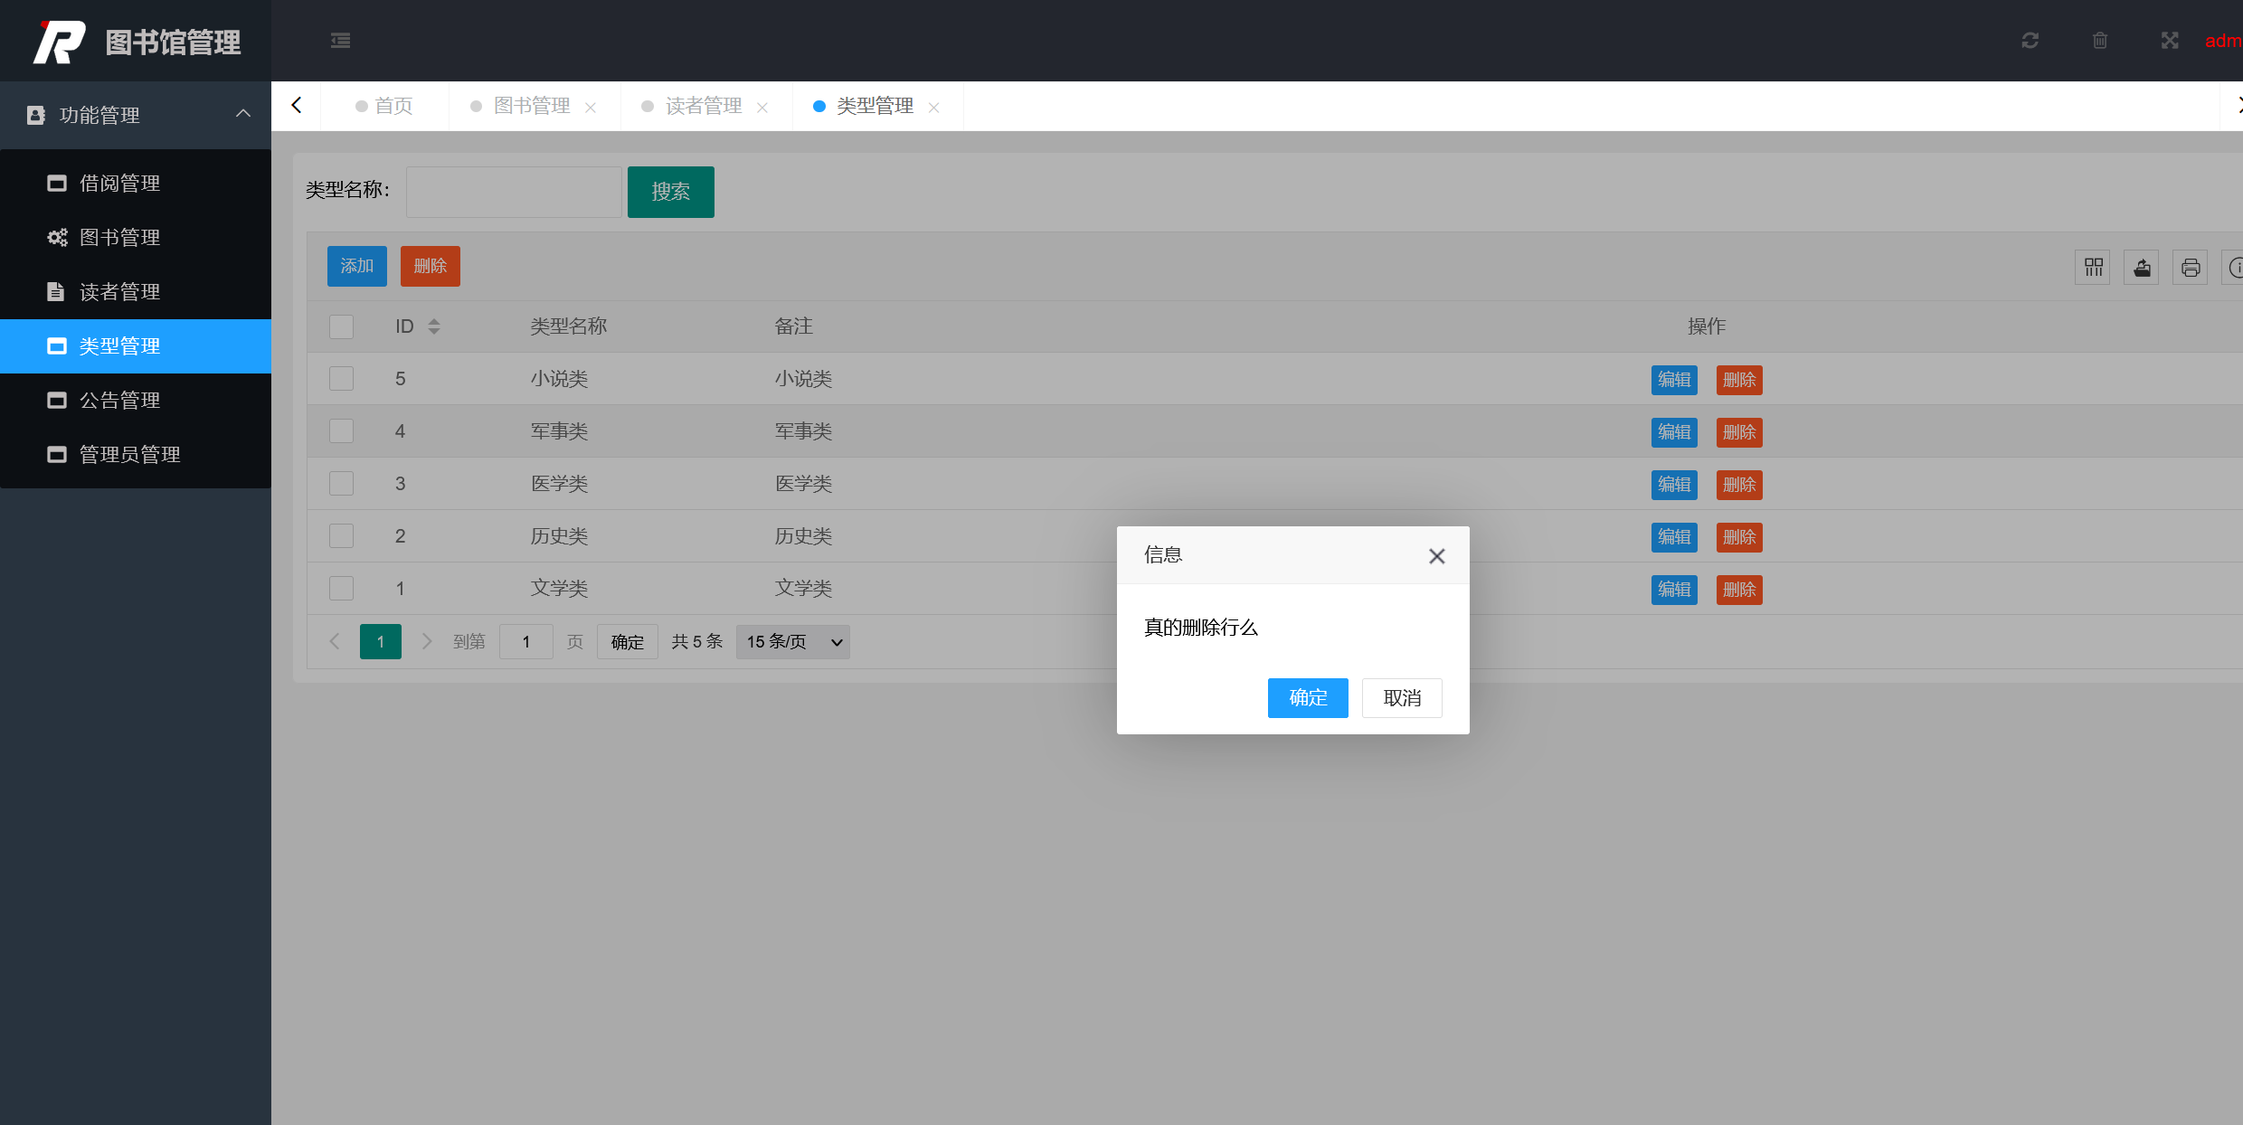Check the select-all header checkbox

[341, 326]
